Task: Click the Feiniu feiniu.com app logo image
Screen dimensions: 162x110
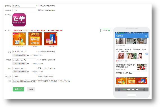Action: coord(19,20)
